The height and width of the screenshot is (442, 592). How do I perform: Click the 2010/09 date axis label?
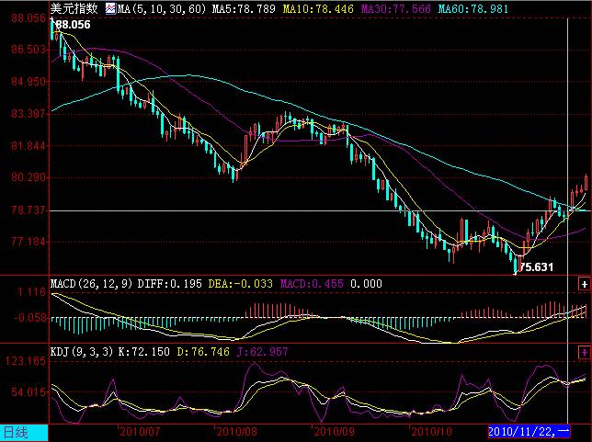click(x=334, y=431)
